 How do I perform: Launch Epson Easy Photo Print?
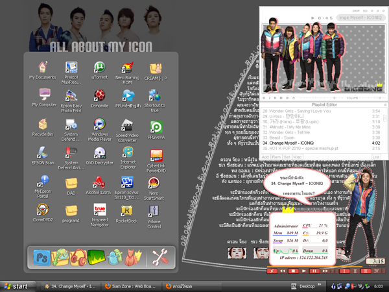[x=71, y=101]
